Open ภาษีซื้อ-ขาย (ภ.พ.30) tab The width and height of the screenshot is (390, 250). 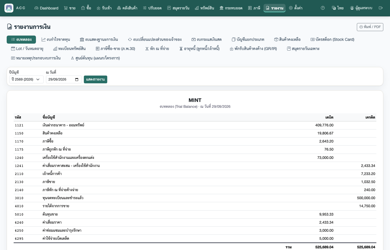tap(115, 49)
